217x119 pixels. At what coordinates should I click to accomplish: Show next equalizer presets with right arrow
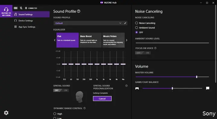coord(127,40)
